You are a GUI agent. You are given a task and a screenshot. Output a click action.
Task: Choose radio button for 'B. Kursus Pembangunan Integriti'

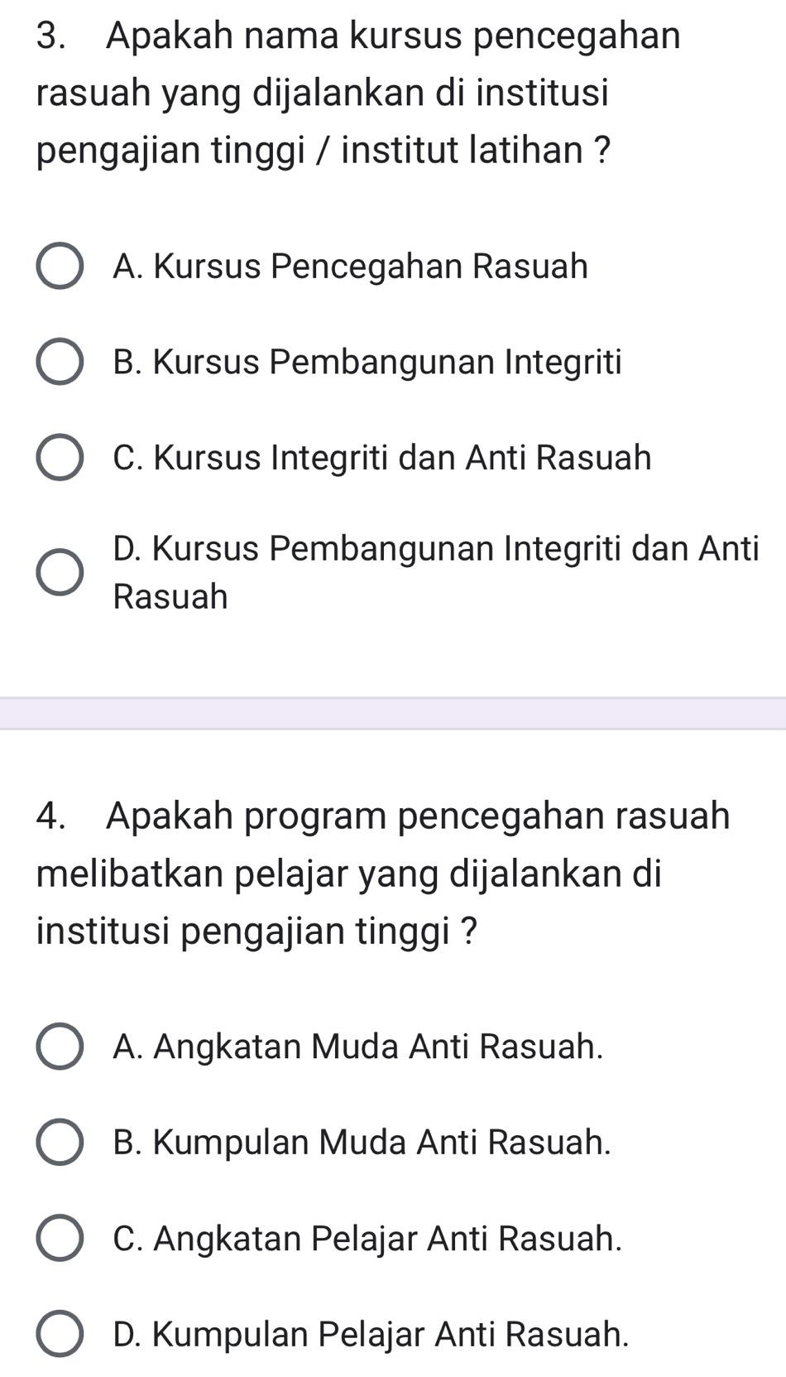click(x=60, y=362)
